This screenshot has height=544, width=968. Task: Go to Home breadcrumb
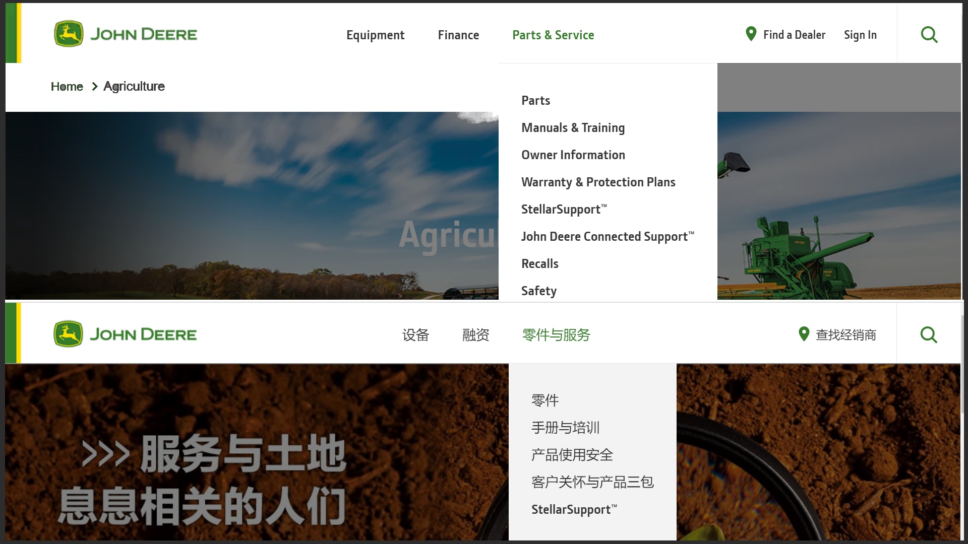(x=67, y=87)
